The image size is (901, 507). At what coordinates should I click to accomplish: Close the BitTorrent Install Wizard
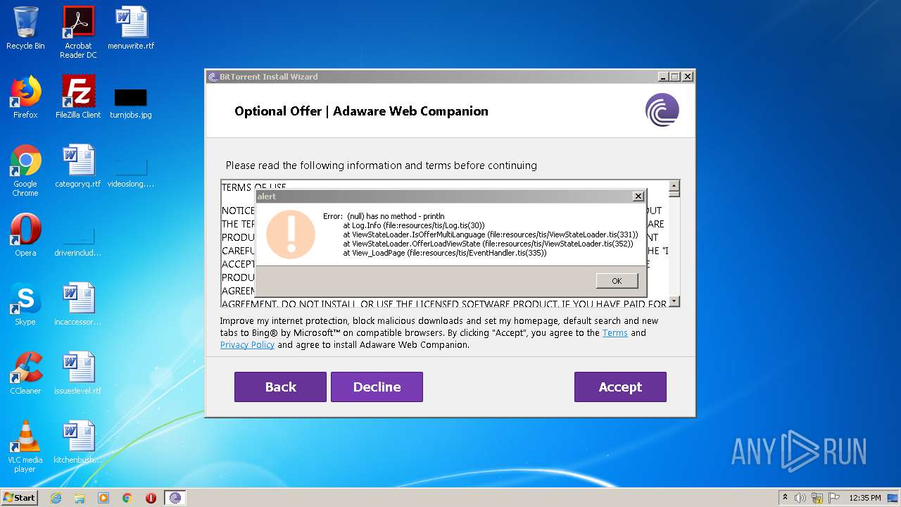(x=688, y=77)
